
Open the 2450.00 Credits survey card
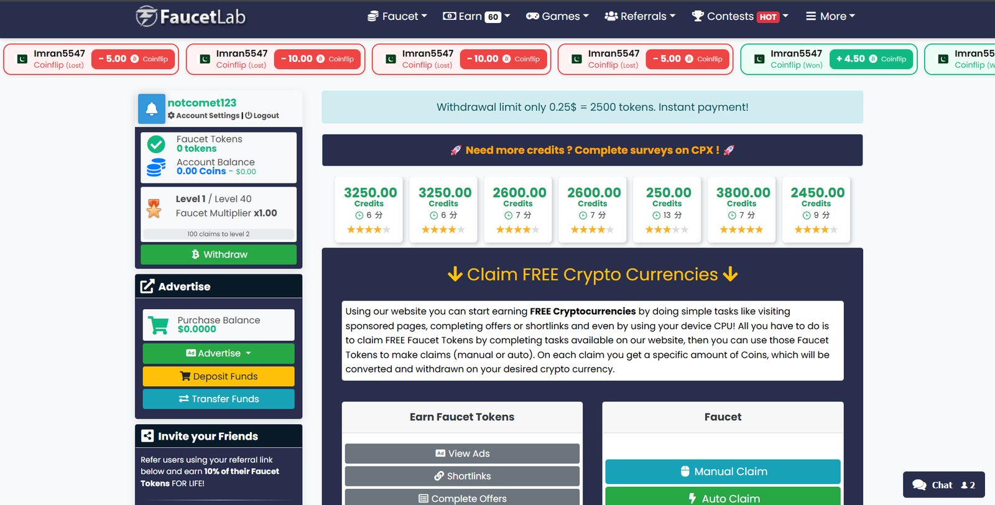click(x=817, y=210)
